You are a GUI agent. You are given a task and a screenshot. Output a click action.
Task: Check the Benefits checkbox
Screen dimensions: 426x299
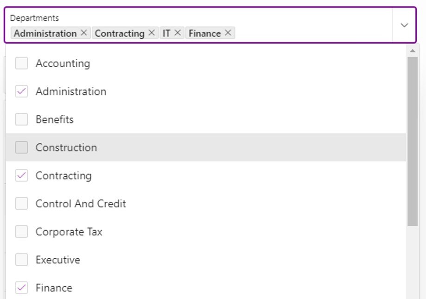pos(21,119)
